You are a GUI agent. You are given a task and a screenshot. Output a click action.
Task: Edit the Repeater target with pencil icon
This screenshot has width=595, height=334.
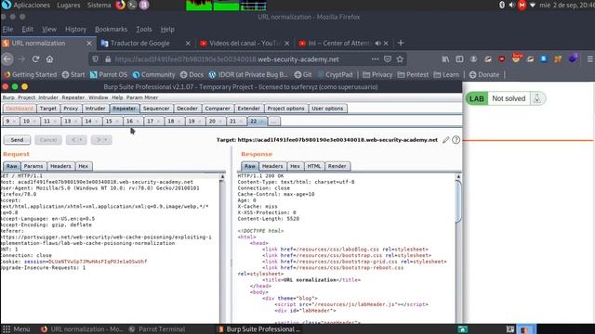point(446,140)
